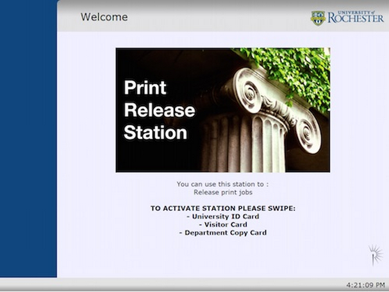Click the University of Rochester logo
The width and height of the screenshot is (389, 292).
[347, 18]
